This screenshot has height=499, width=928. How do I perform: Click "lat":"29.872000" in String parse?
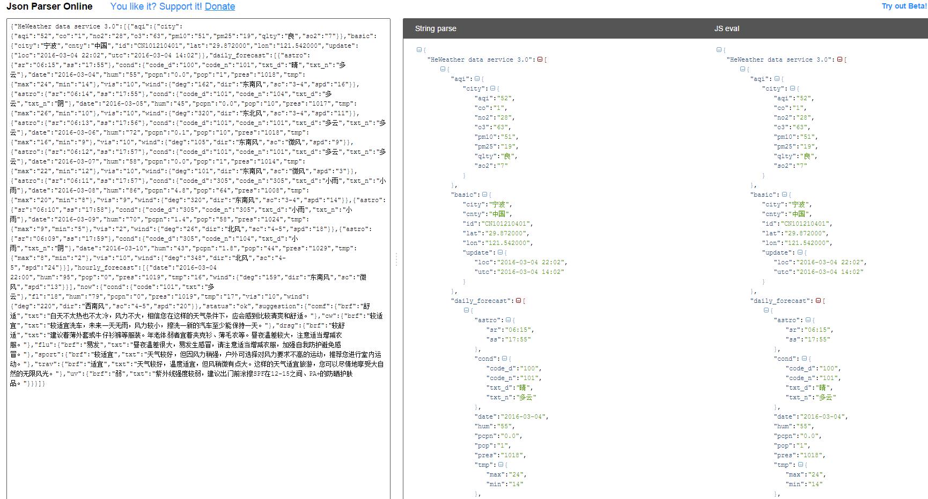tap(495, 233)
